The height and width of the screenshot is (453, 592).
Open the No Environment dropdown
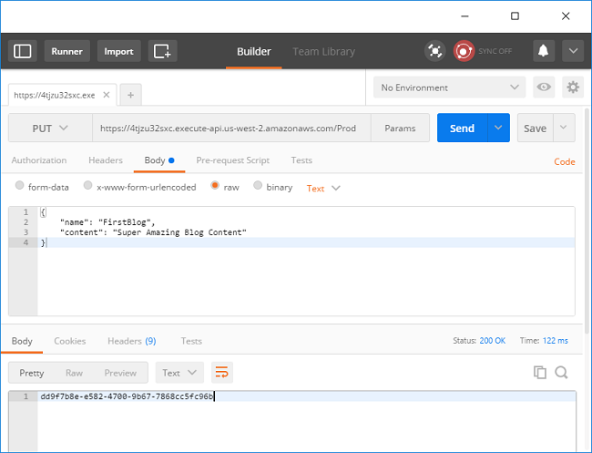(449, 88)
